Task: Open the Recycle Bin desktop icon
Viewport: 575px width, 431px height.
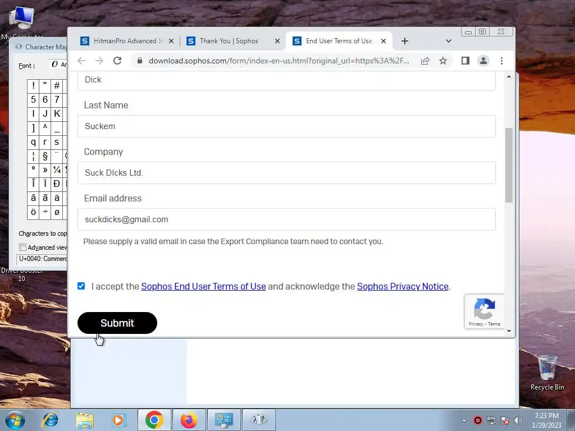Action: tap(547, 373)
